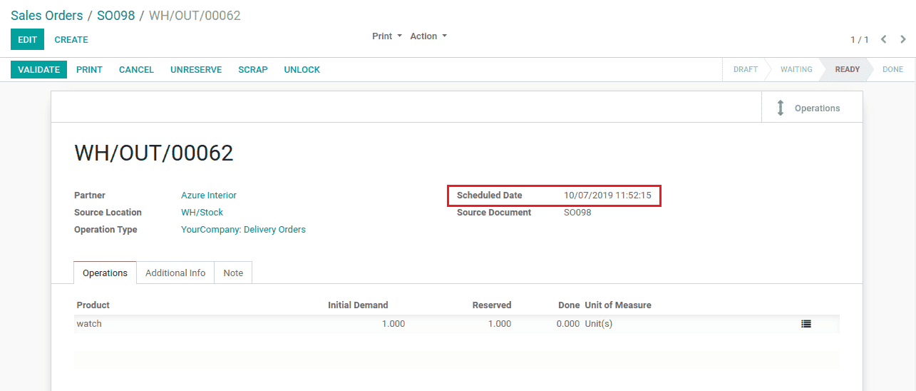Select the READY status stage
Viewport: 916px width, 391px height.
[848, 70]
